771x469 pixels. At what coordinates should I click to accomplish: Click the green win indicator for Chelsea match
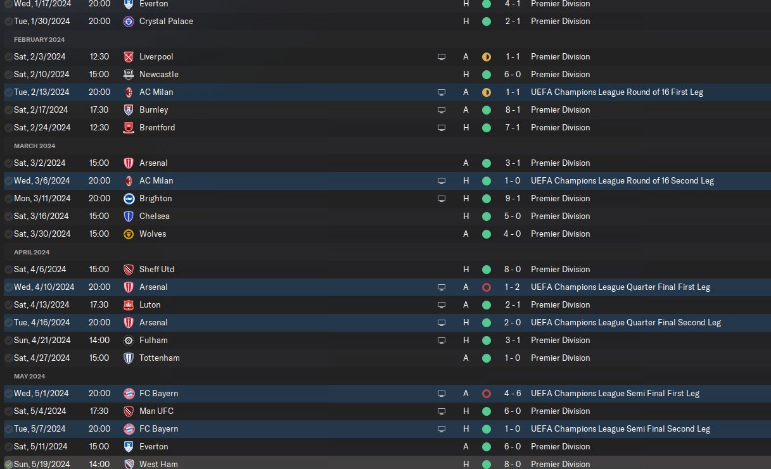[486, 216]
